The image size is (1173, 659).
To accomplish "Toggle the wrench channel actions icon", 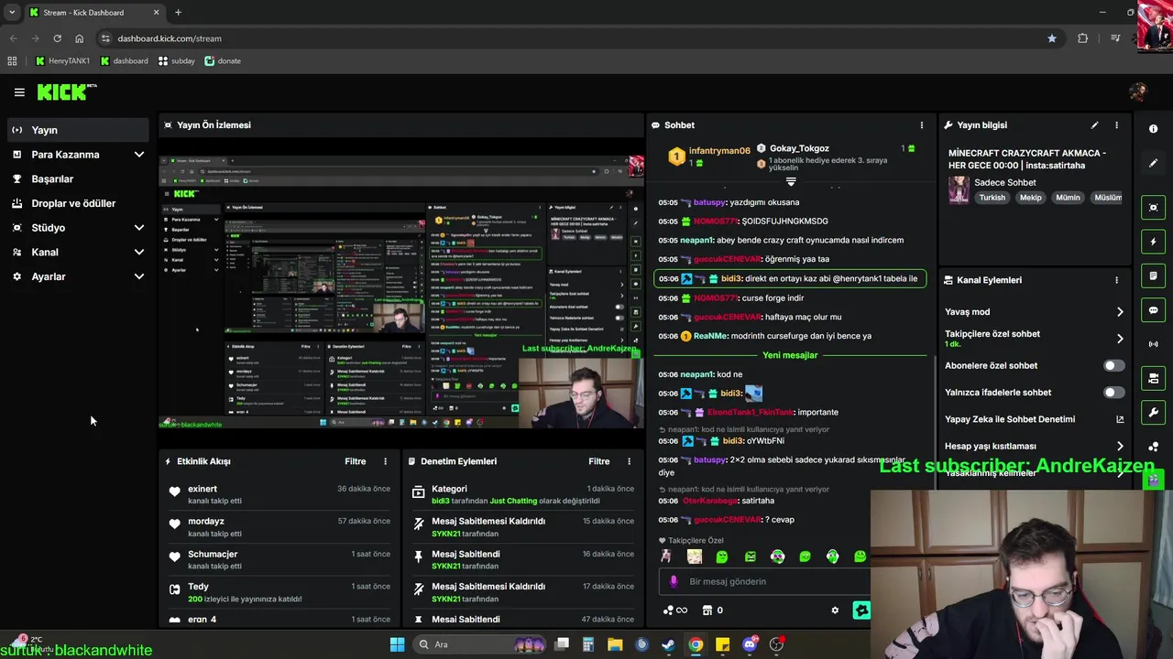I will tap(1153, 412).
